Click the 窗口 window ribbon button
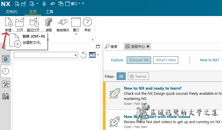The width and height of the screenshot is (222, 130). pyautogui.click(x=76, y=24)
